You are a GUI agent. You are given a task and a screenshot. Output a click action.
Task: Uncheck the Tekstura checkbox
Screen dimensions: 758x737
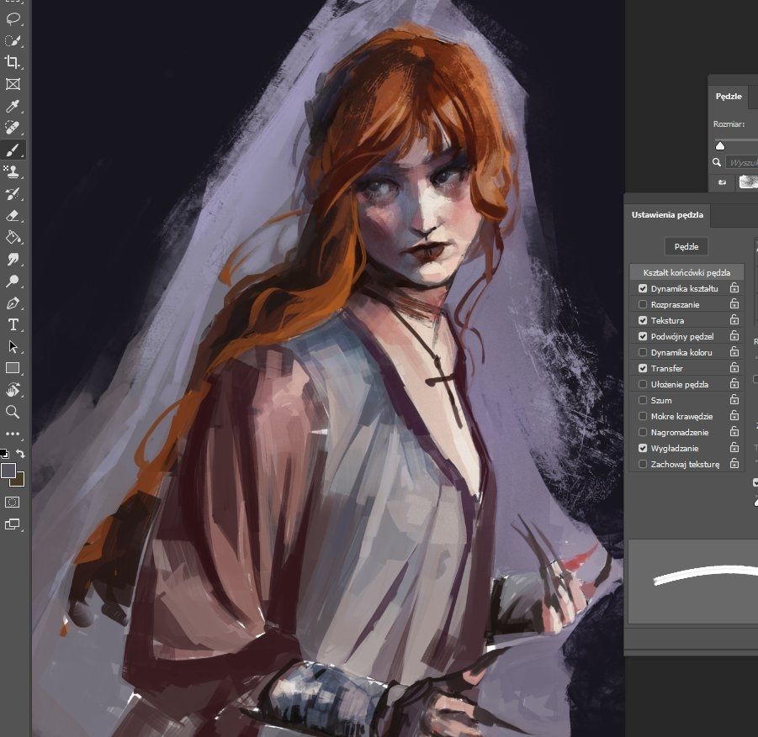click(643, 320)
